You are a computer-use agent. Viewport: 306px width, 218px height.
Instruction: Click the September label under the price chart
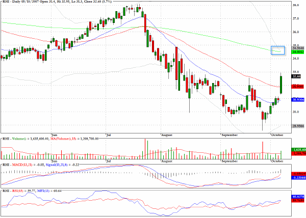tap(229, 135)
